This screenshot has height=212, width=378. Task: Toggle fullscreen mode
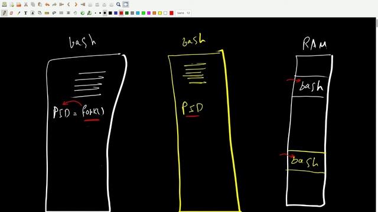click(x=126, y=4)
